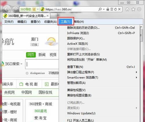
Task: Expand the search dropdown arrow beside magnifier
Action: [104, 9]
